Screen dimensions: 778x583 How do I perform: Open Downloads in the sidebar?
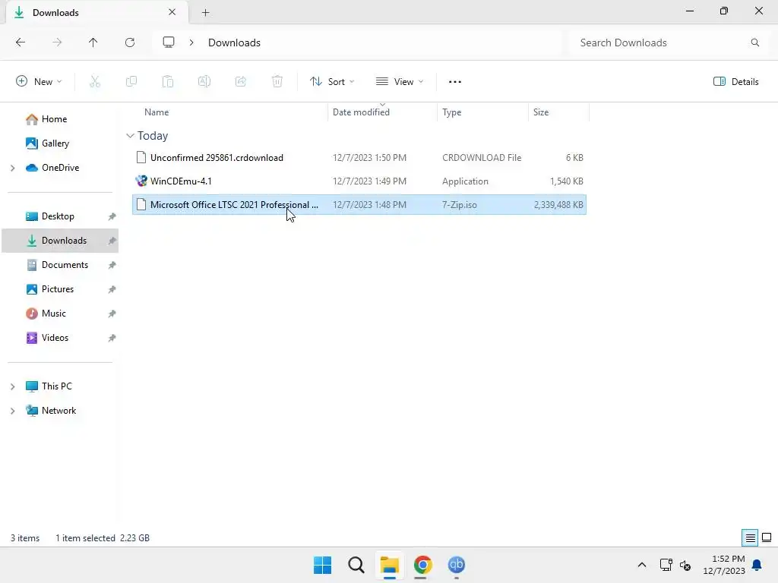point(60,241)
